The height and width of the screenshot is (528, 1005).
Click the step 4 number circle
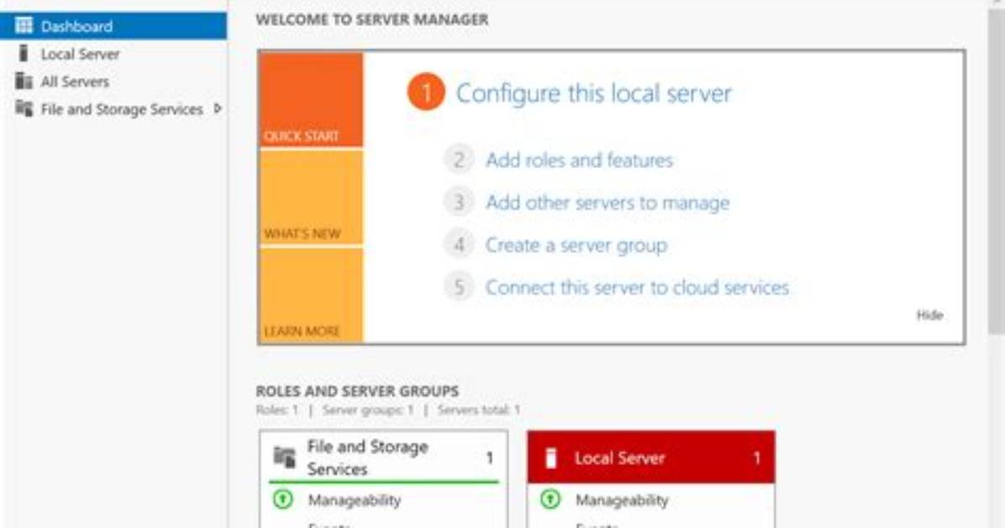click(x=459, y=245)
